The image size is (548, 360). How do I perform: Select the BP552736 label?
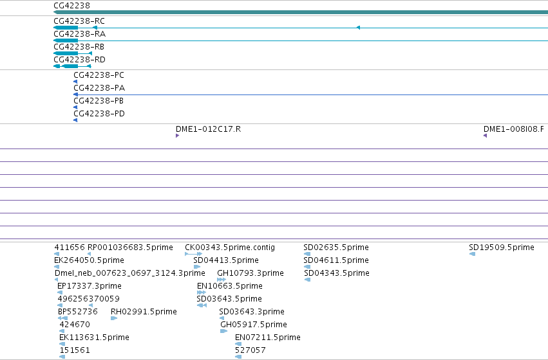pyautogui.click(x=77, y=312)
